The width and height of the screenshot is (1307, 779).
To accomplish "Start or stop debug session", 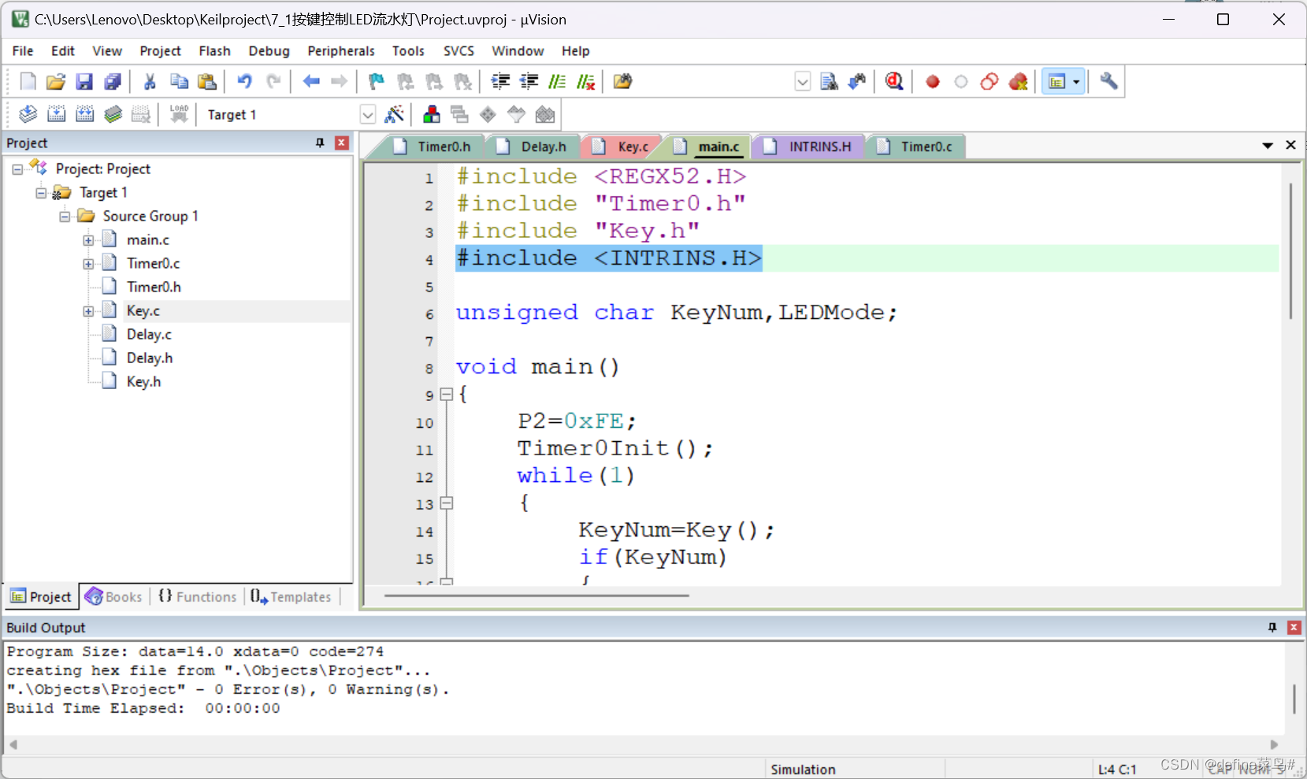I will [894, 81].
